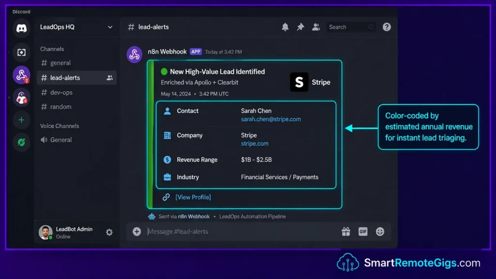
Task: Show pinned messages pin icon
Action: (x=300, y=27)
